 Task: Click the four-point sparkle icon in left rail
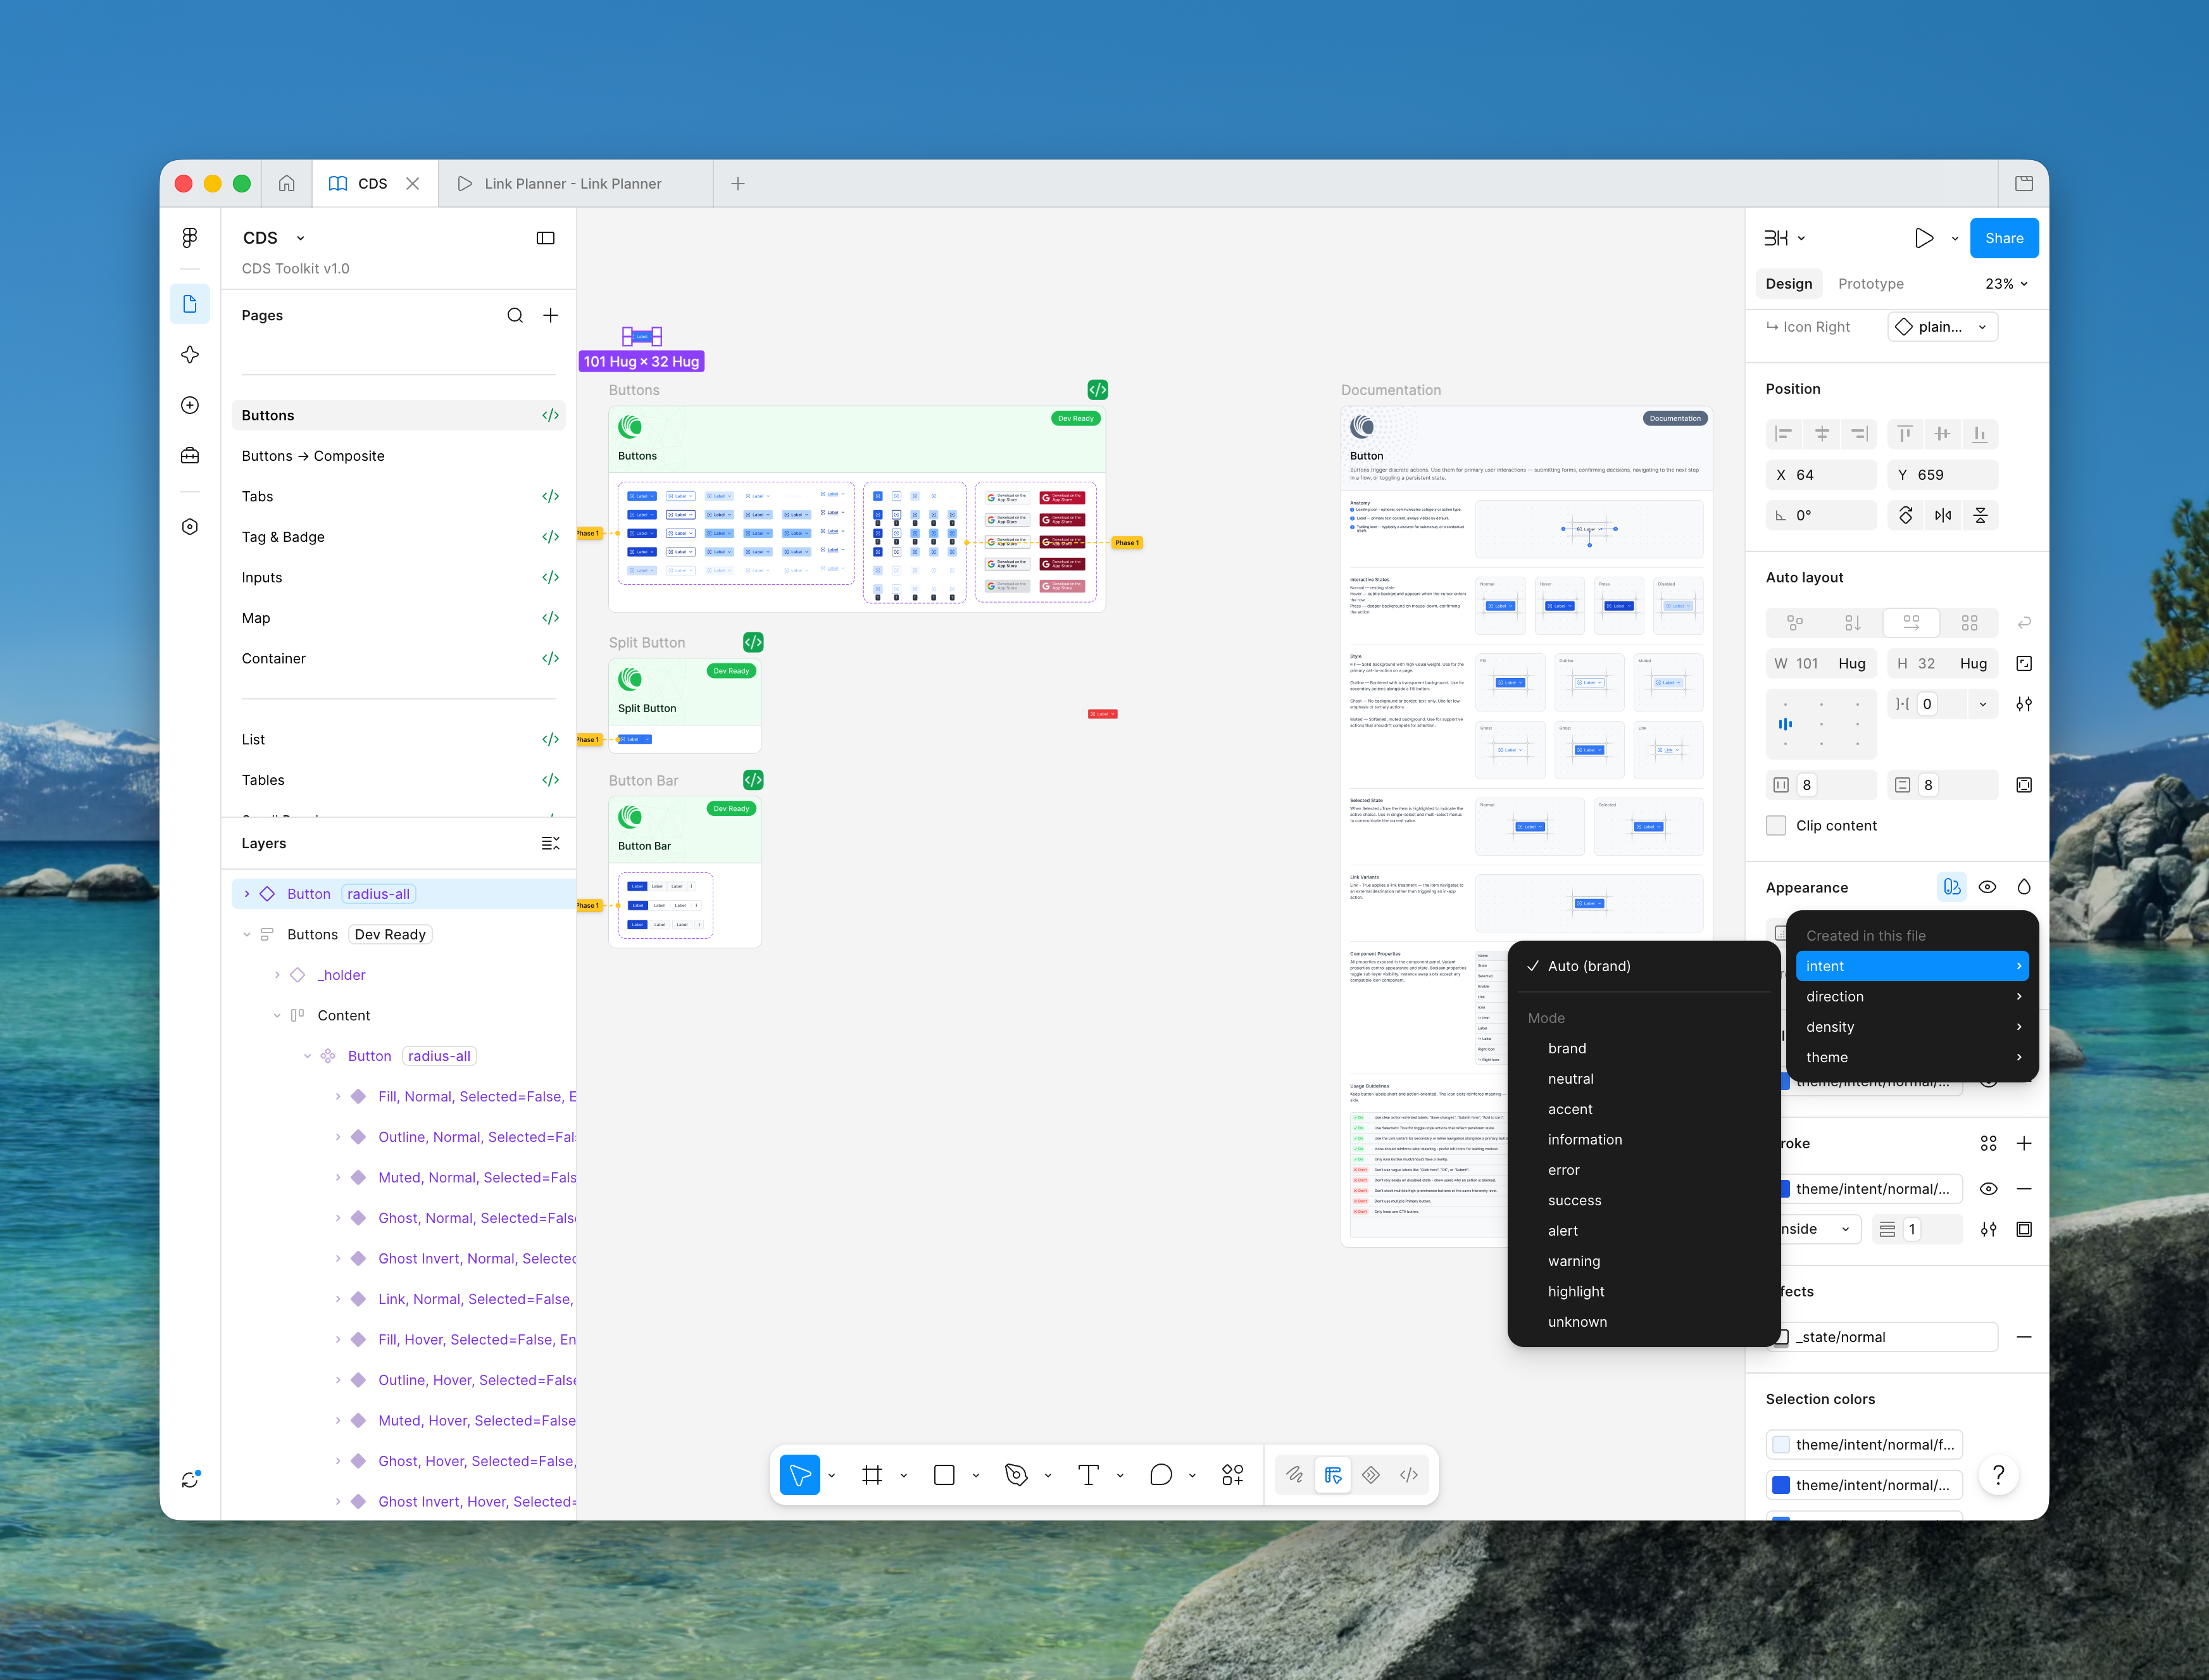point(190,355)
